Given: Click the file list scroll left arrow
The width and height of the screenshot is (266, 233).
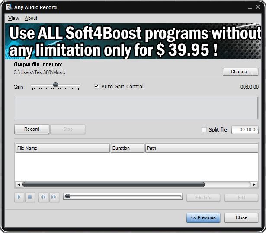Looking at the screenshot, I should coord(18,184).
